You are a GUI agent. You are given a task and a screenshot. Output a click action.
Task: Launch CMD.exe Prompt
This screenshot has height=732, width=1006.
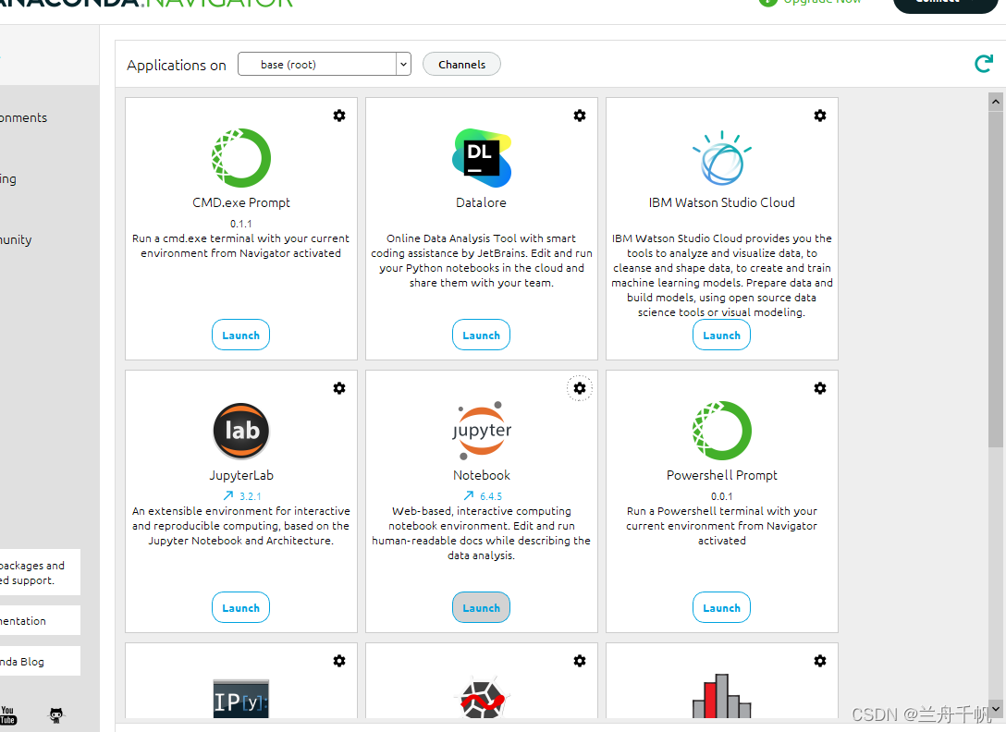click(240, 335)
